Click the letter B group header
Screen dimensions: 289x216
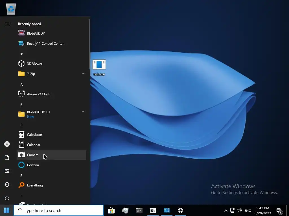coord(21,105)
